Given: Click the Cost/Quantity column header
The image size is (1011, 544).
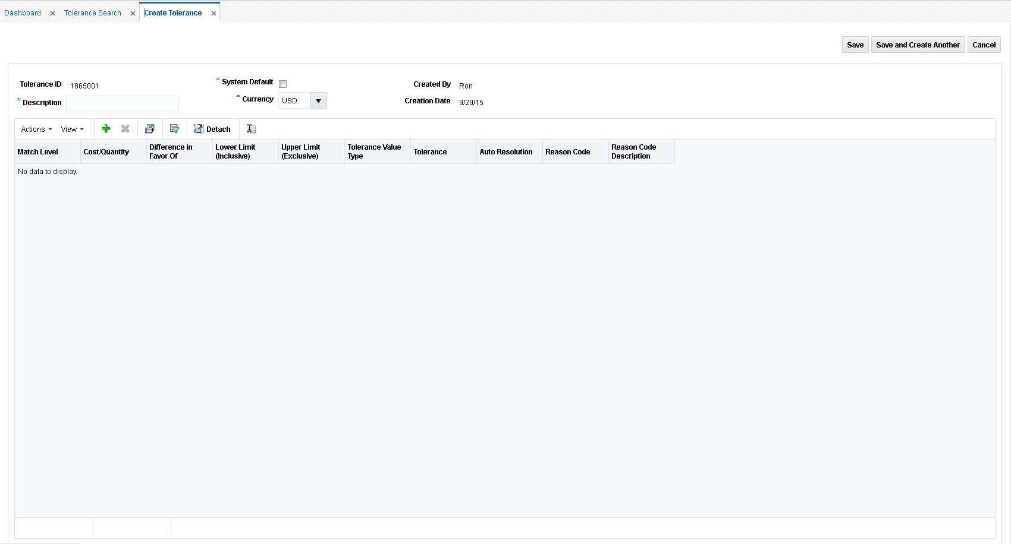Looking at the screenshot, I should pyautogui.click(x=114, y=151).
